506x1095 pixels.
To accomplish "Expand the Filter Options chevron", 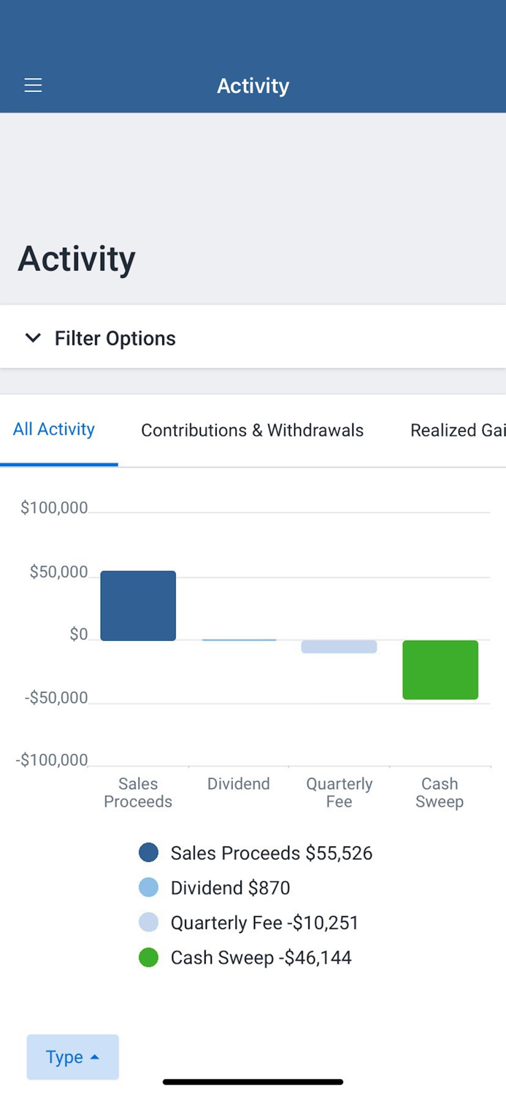I will point(33,337).
